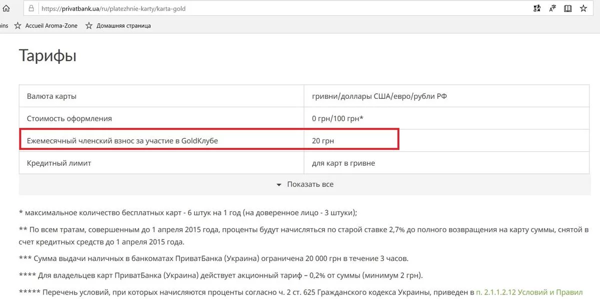The height and width of the screenshot is (299, 600).
Task: Select the Кредитный лимит row label
Action: coord(59,163)
